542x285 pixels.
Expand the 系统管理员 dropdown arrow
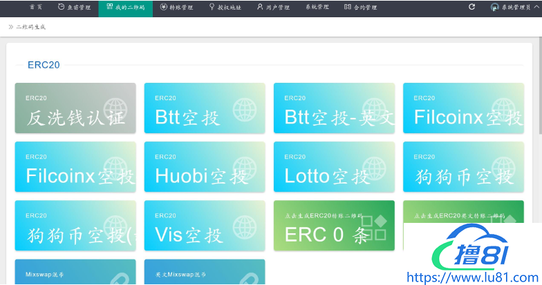pyautogui.click(x=536, y=7)
